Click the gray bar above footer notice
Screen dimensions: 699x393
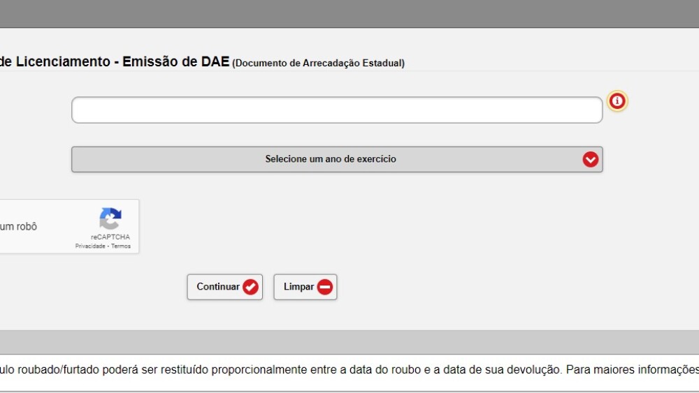[x=349, y=342]
